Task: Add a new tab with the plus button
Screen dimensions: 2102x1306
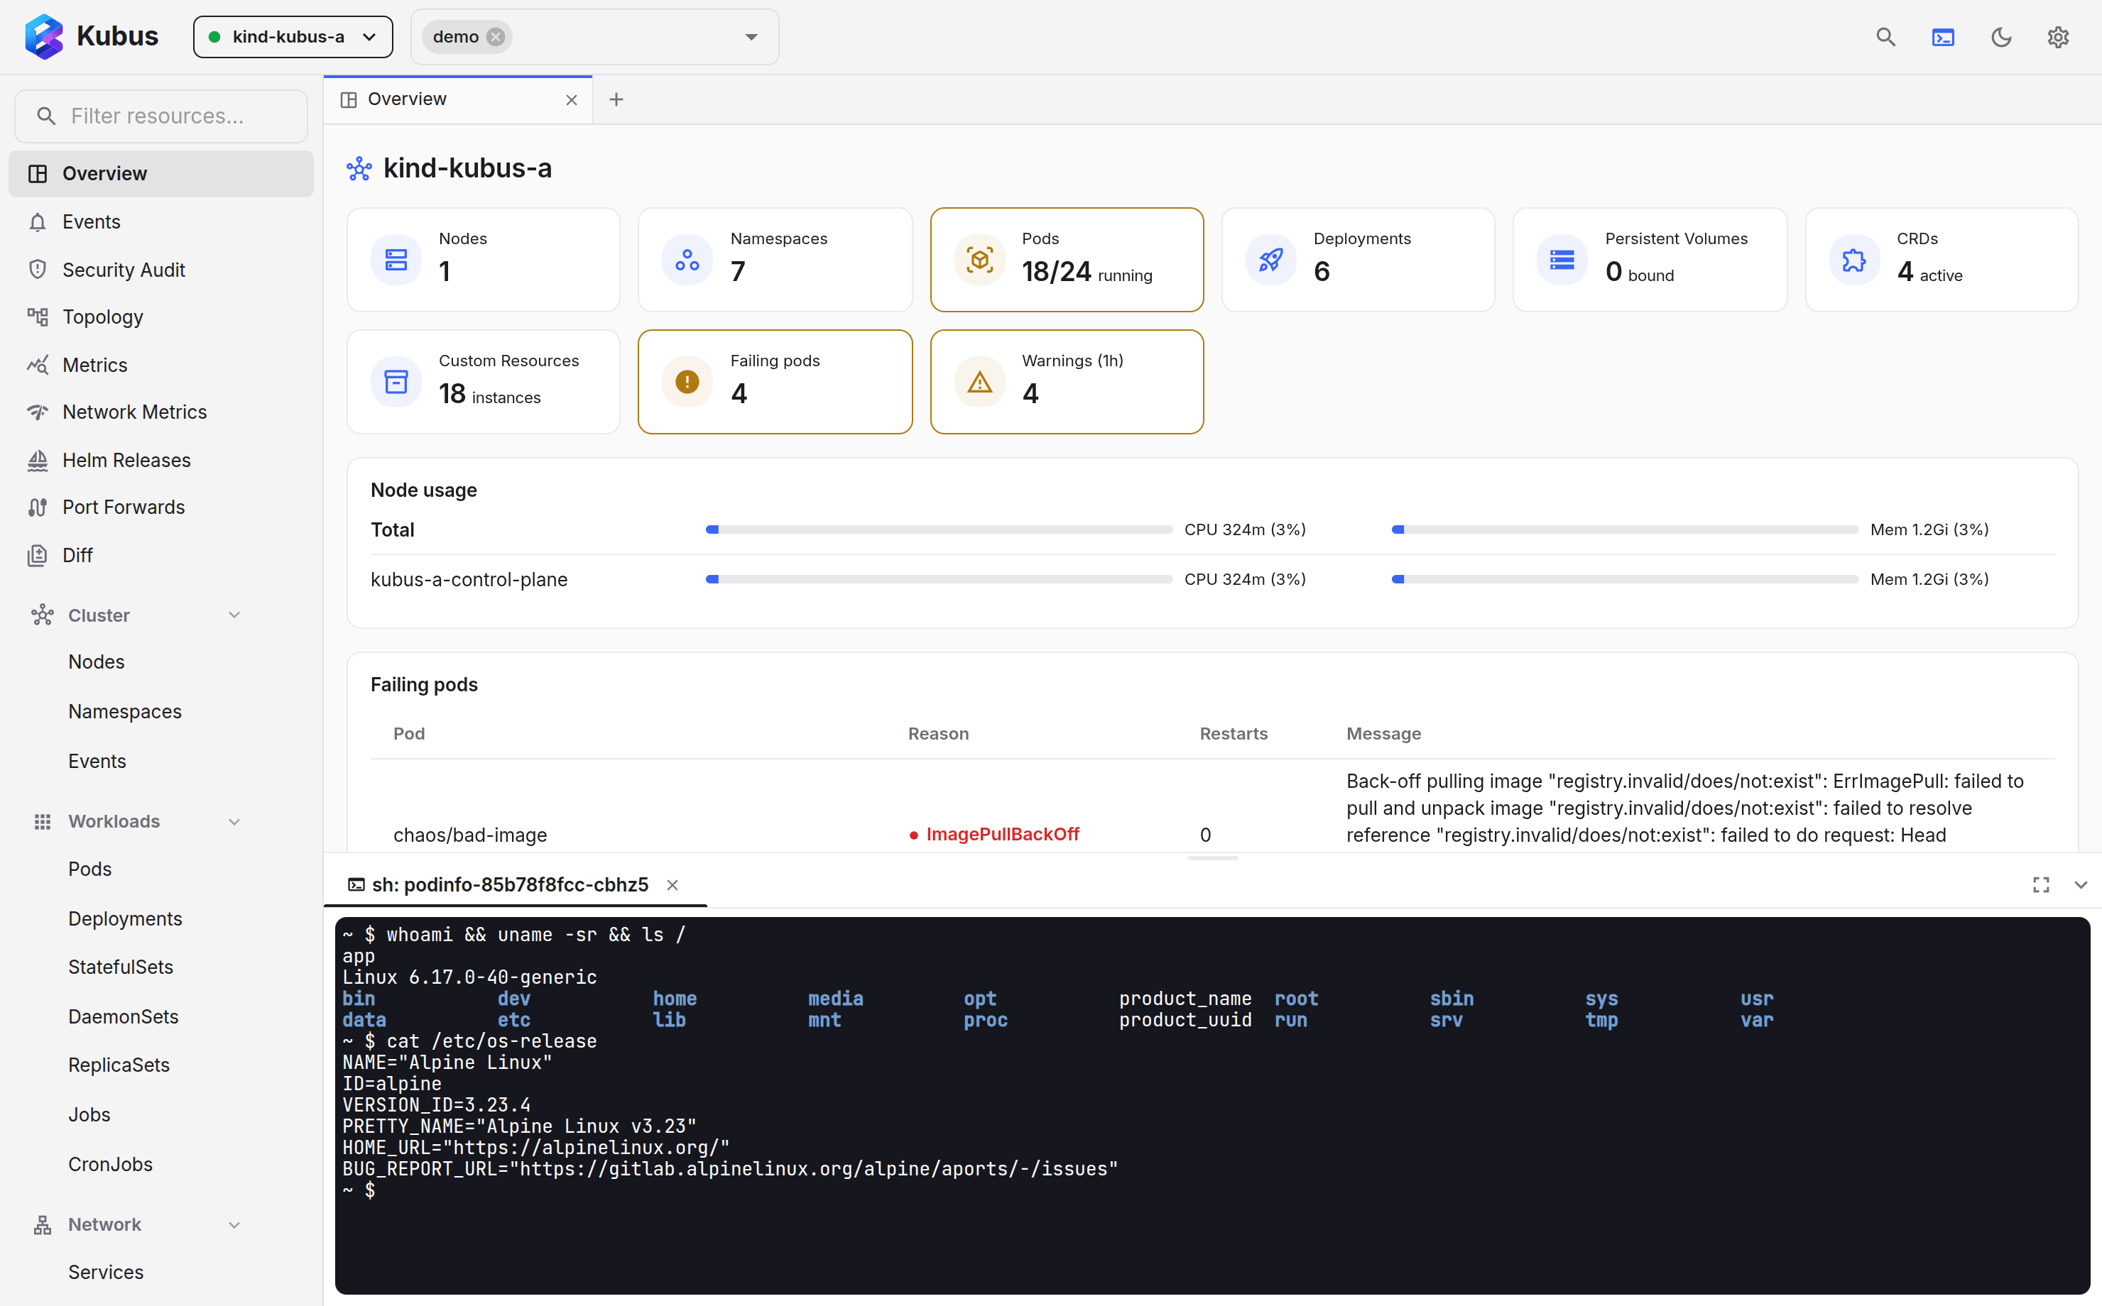Action: pyautogui.click(x=616, y=99)
